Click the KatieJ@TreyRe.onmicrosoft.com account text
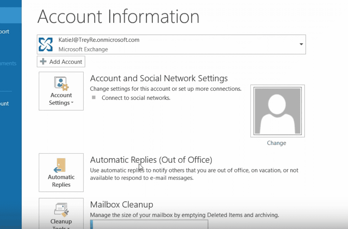The image size is (348, 229). [99, 40]
